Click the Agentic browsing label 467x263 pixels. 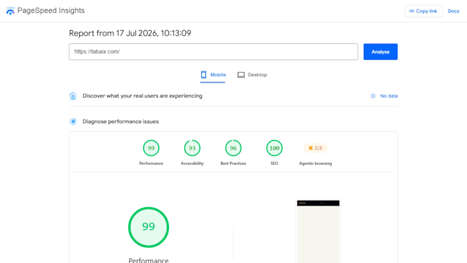click(315, 163)
